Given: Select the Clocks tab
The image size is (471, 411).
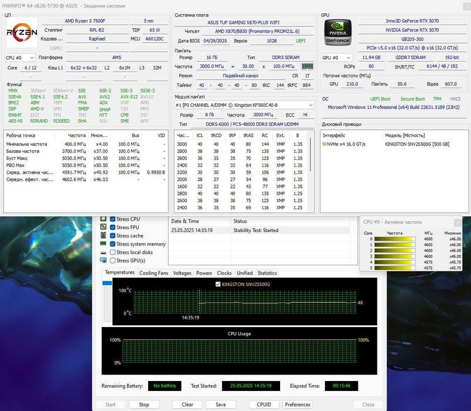Looking at the screenshot, I should [224, 273].
